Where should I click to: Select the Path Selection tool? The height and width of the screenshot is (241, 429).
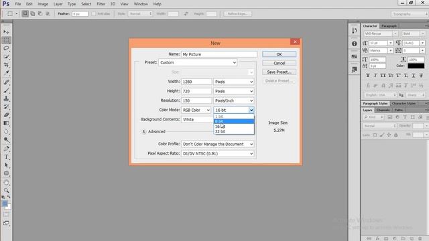[x=6, y=165]
